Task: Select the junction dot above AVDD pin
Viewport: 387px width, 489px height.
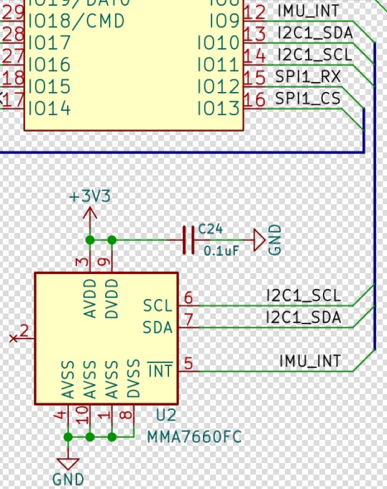Action: pyautogui.click(x=90, y=240)
